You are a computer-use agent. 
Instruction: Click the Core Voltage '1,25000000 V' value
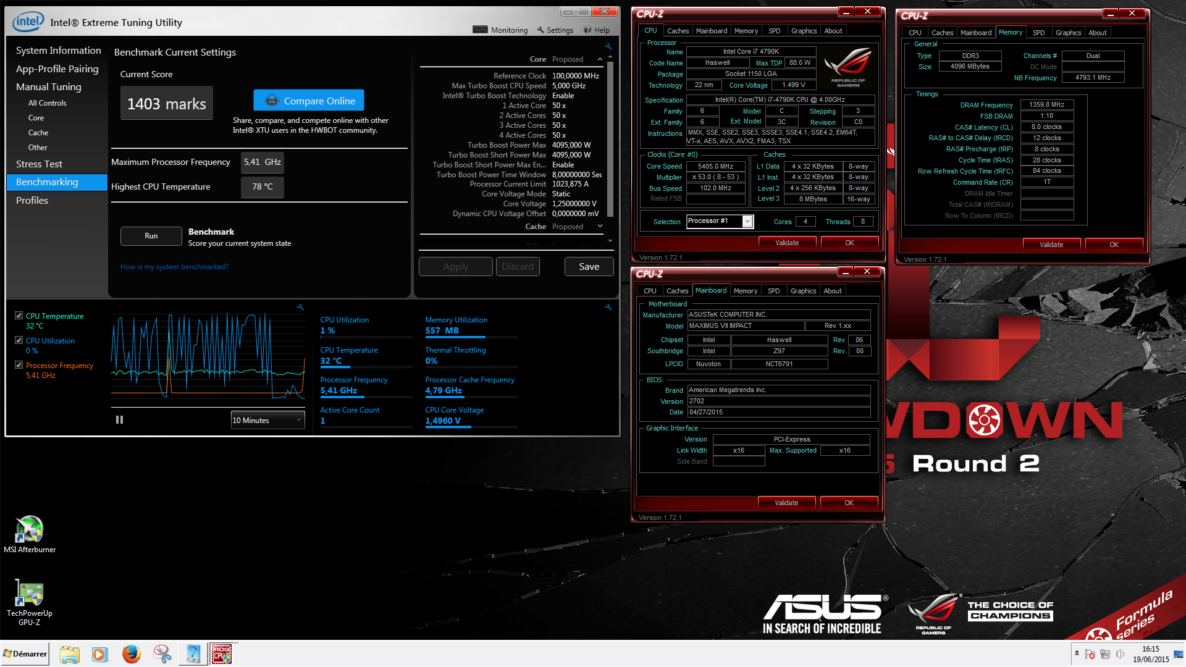coord(574,204)
